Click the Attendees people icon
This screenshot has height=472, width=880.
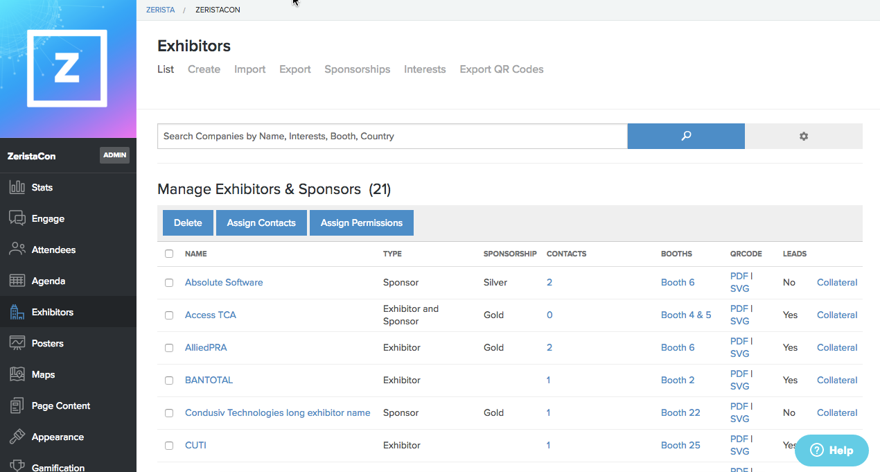pyautogui.click(x=17, y=250)
